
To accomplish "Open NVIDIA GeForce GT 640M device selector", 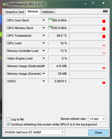I will pos(34,132).
